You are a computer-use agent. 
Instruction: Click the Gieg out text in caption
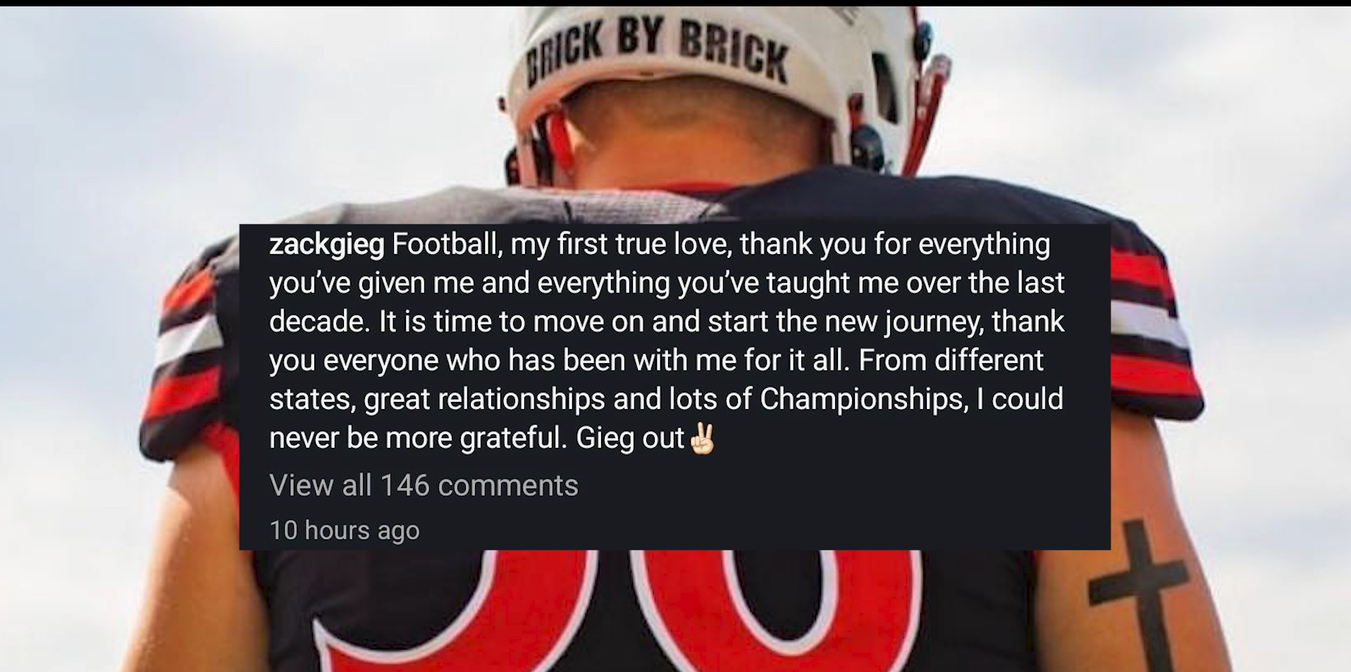coord(629,438)
